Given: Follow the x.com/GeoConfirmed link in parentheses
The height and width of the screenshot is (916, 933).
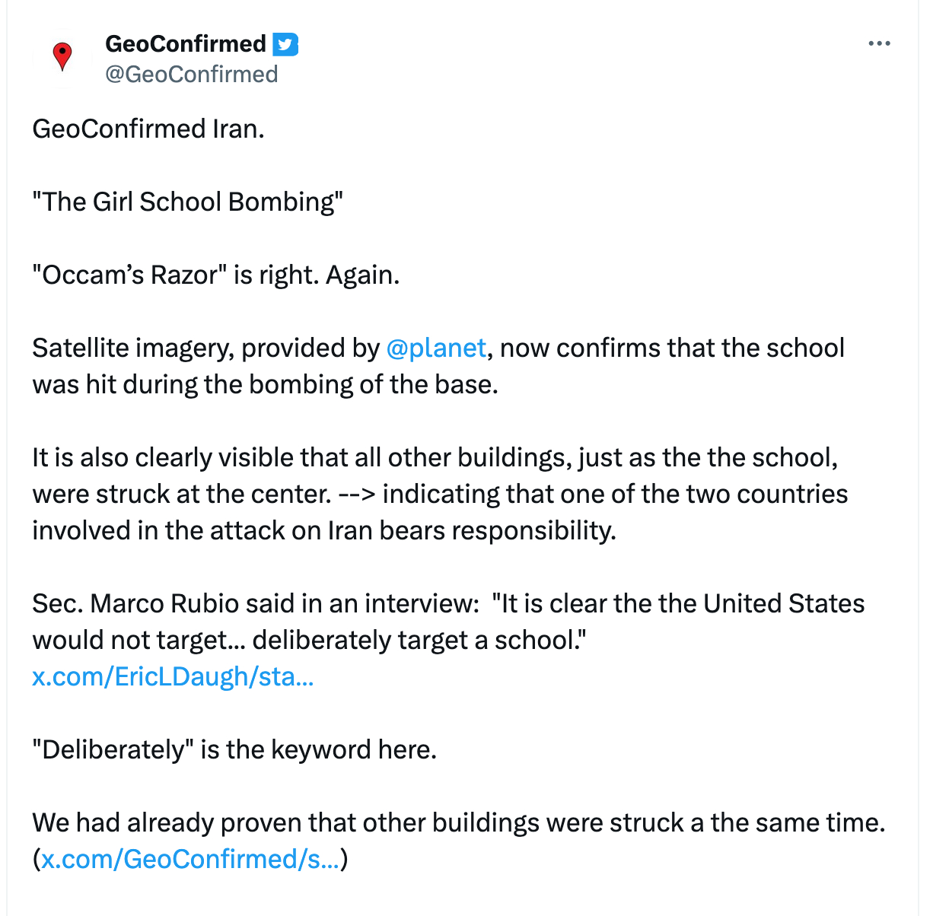Looking at the screenshot, I should 190,859.
